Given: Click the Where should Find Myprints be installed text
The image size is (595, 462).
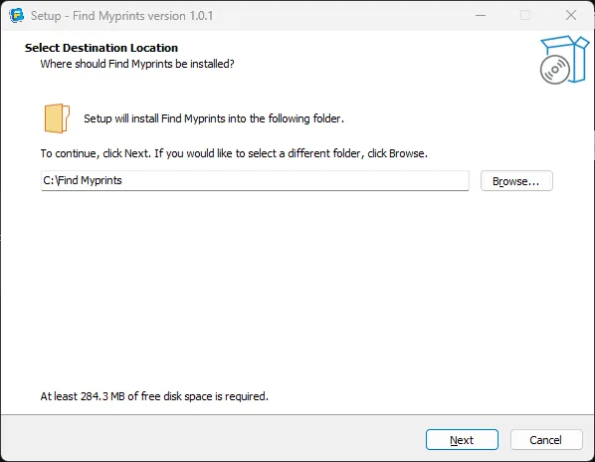Looking at the screenshot, I should click(137, 64).
